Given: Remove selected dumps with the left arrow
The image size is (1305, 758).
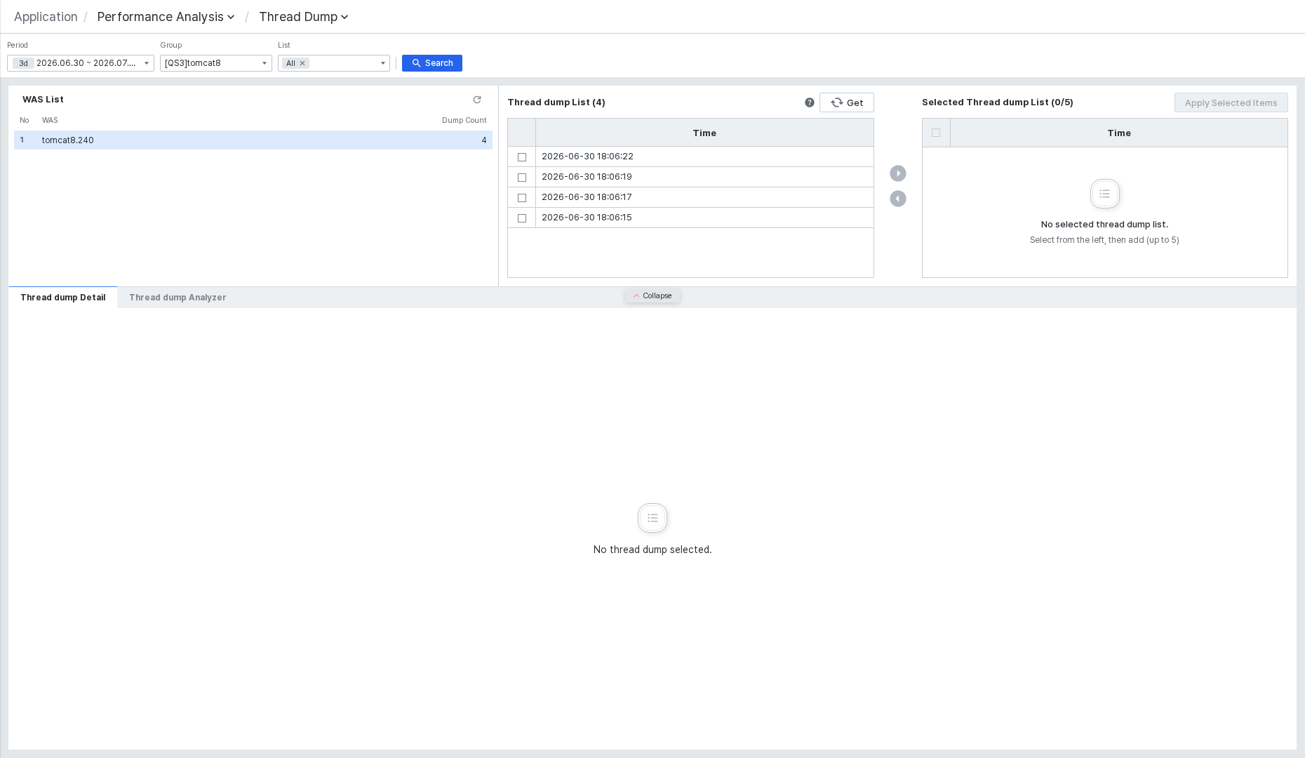Looking at the screenshot, I should pos(898,199).
